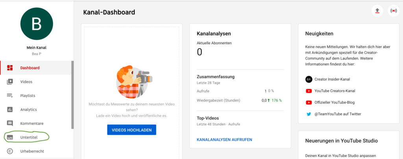This screenshot has width=403, height=159.
Task: Click the Kommentare speech bubble icon
Action: click(x=10, y=123)
